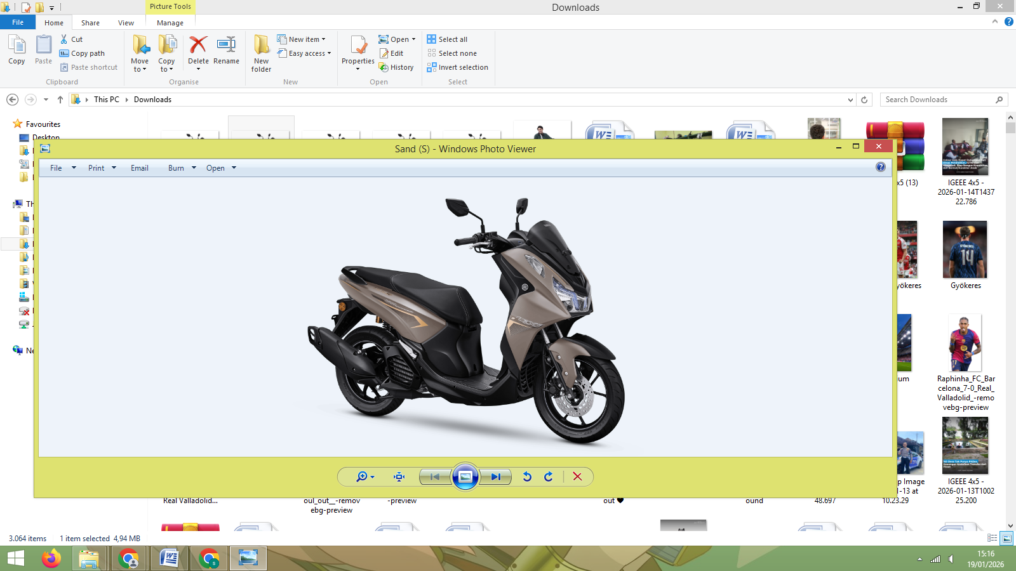Rotate picture anticlockwise in Photo Viewer
The width and height of the screenshot is (1016, 571).
(527, 476)
